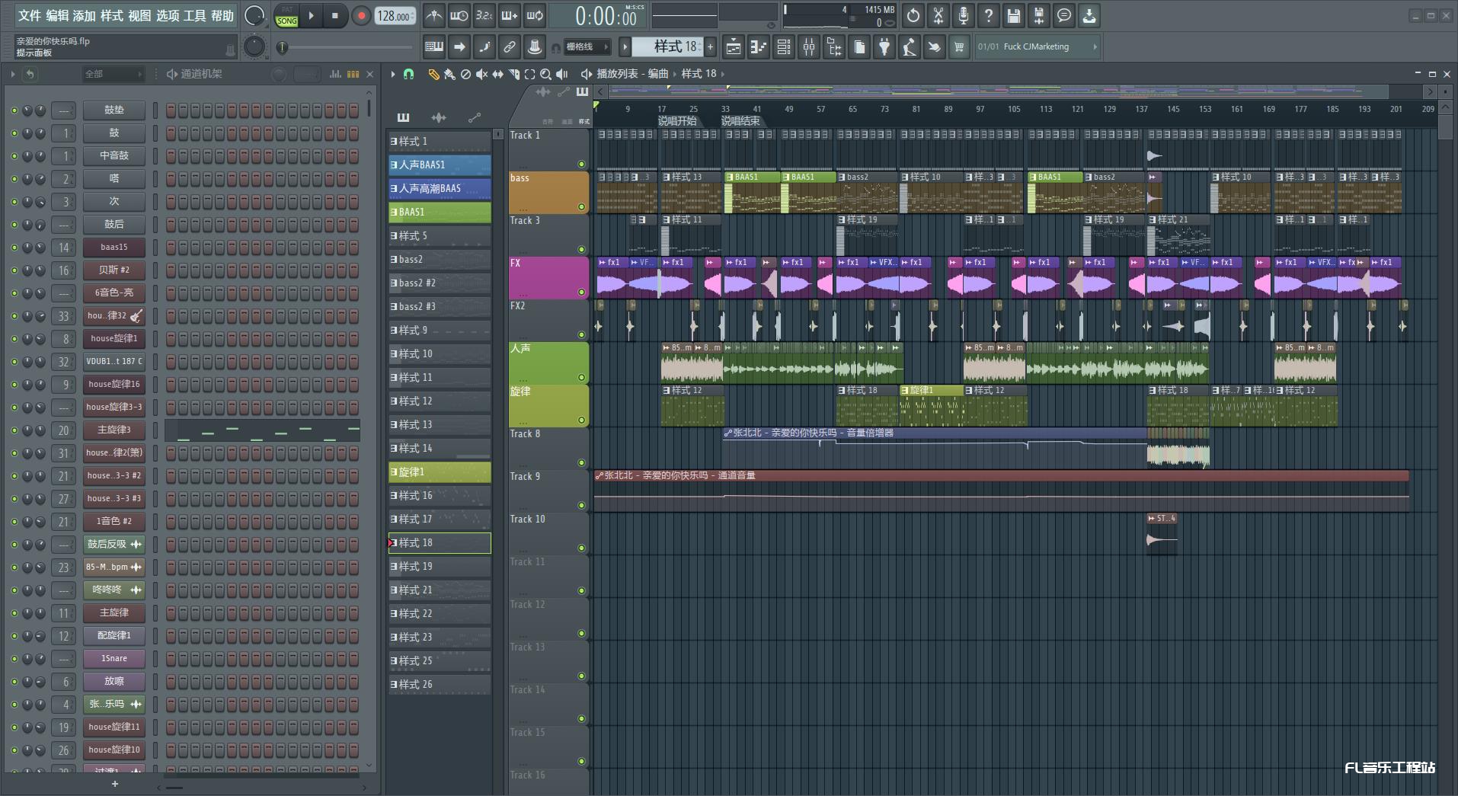Select the playback speaker tool in playlist

[562, 74]
